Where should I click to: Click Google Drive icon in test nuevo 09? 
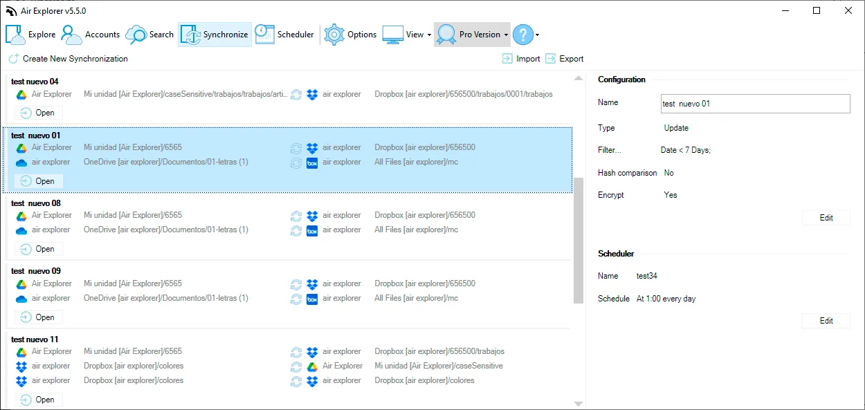[x=21, y=283]
